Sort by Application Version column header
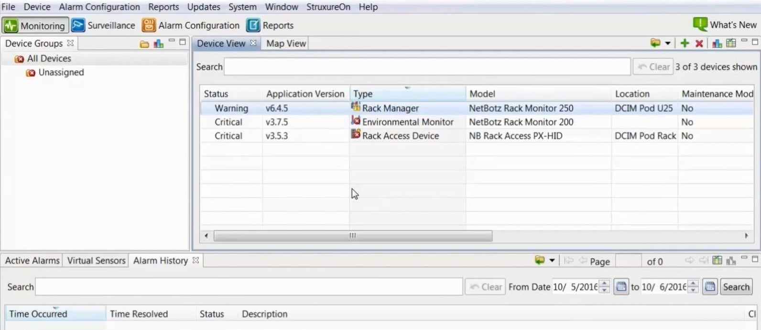This screenshot has height=330, width=761. [306, 94]
